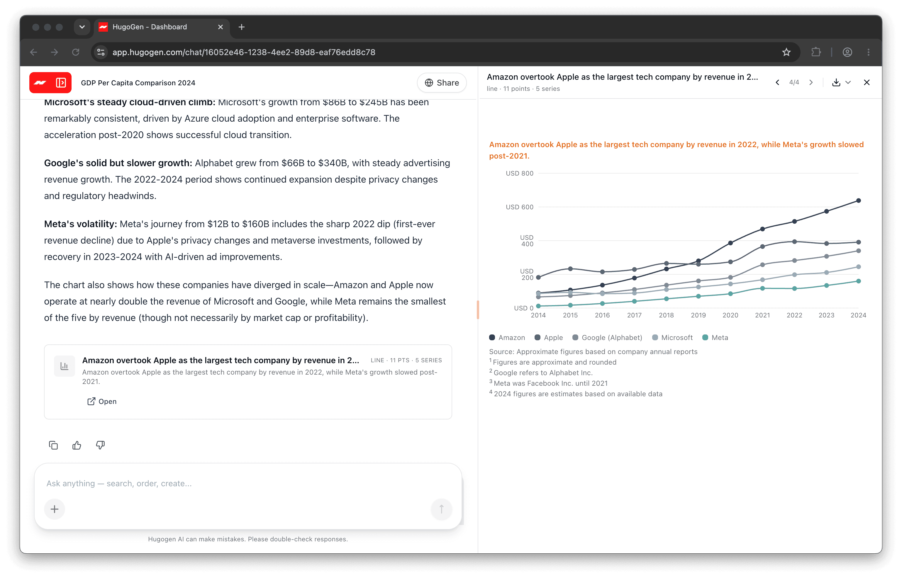This screenshot has width=902, height=578.
Task: Click the 'Meta's volatility:' heading
Action: [81, 224]
